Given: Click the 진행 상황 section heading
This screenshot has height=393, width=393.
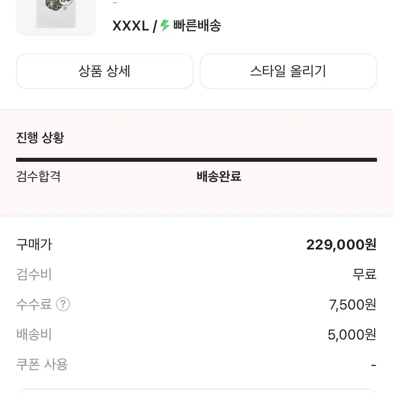Looking at the screenshot, I should pos(40,137).
